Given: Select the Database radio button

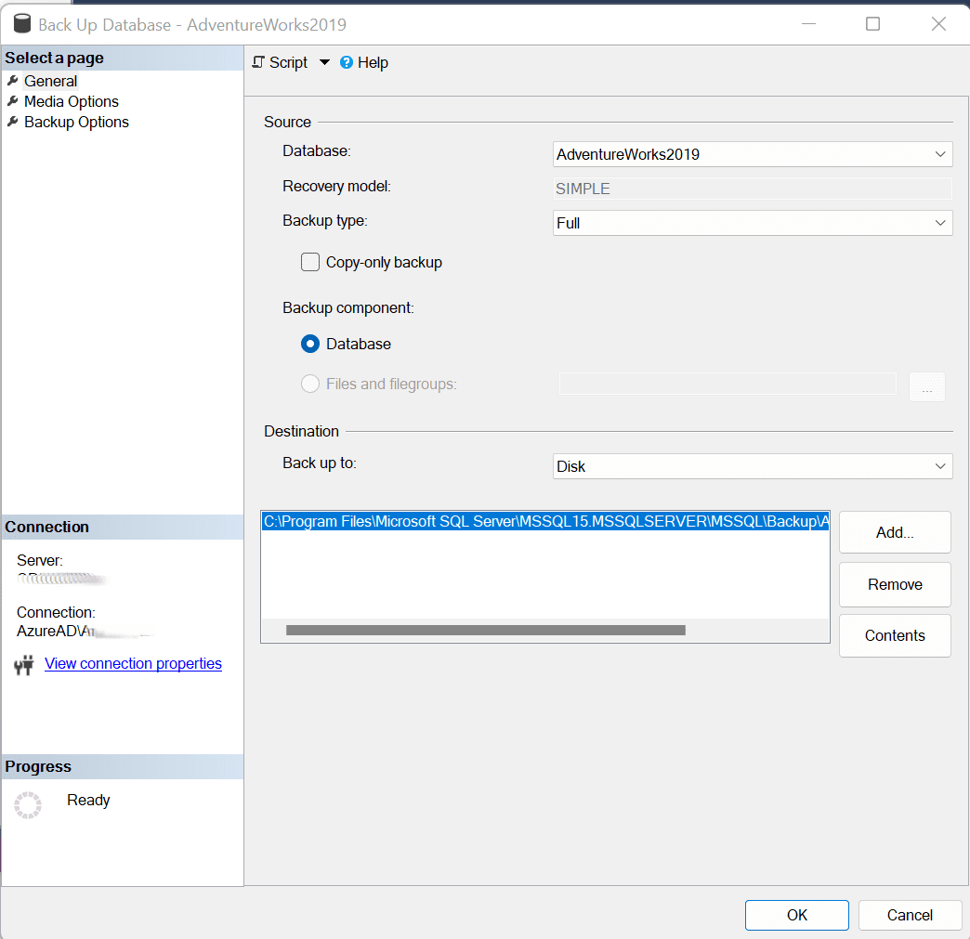Looking at the screenshot, I should point(310,344).
